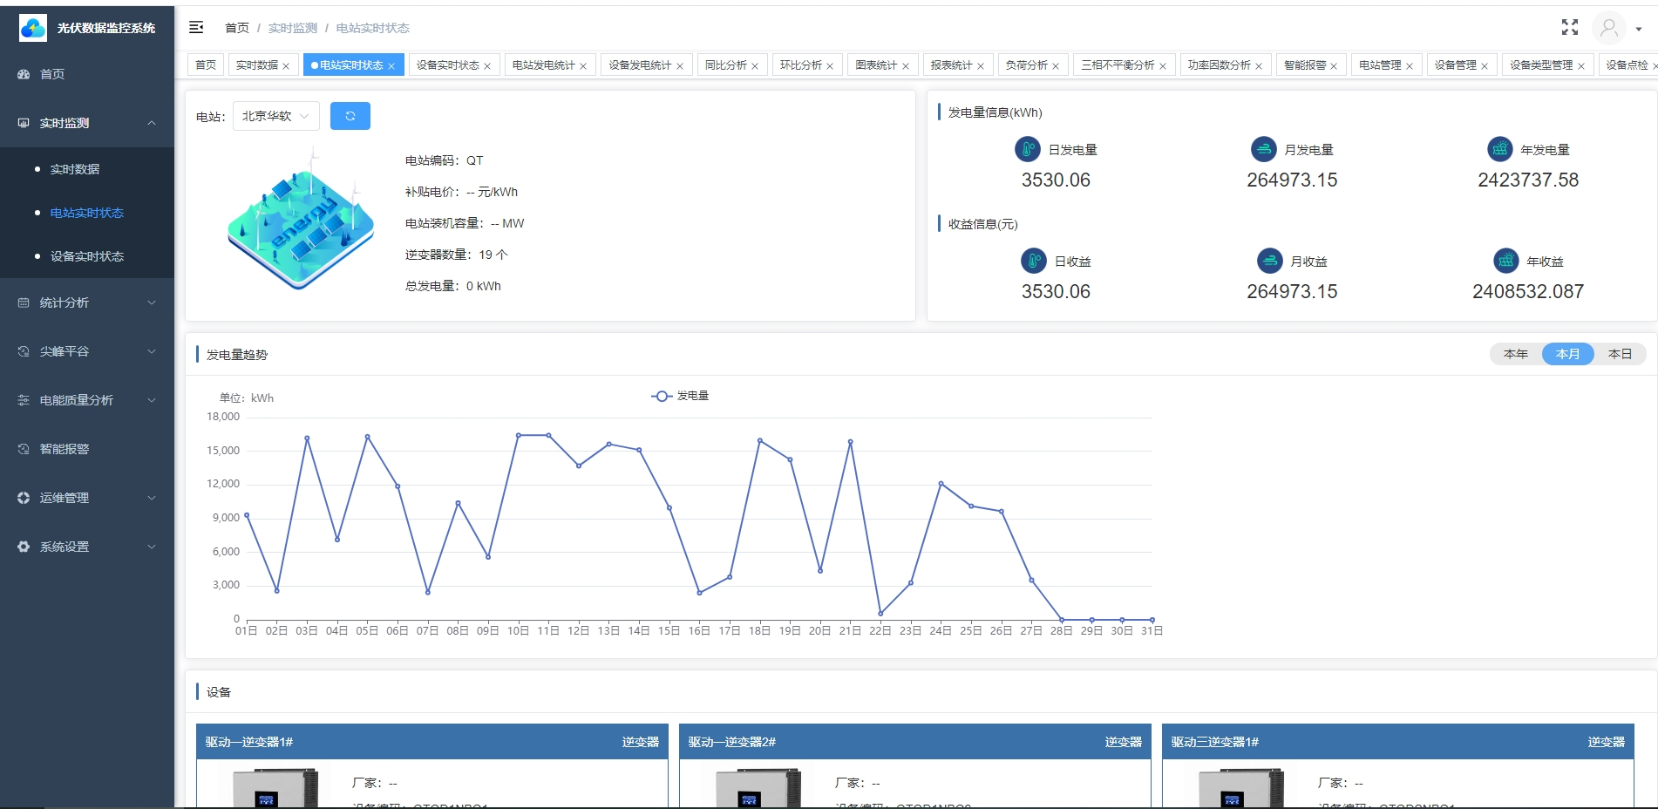Switch to the 功率因数分析 tab
This screenshot has width=1658, height=809.
pyautogui.click(x=1225, y=65)
